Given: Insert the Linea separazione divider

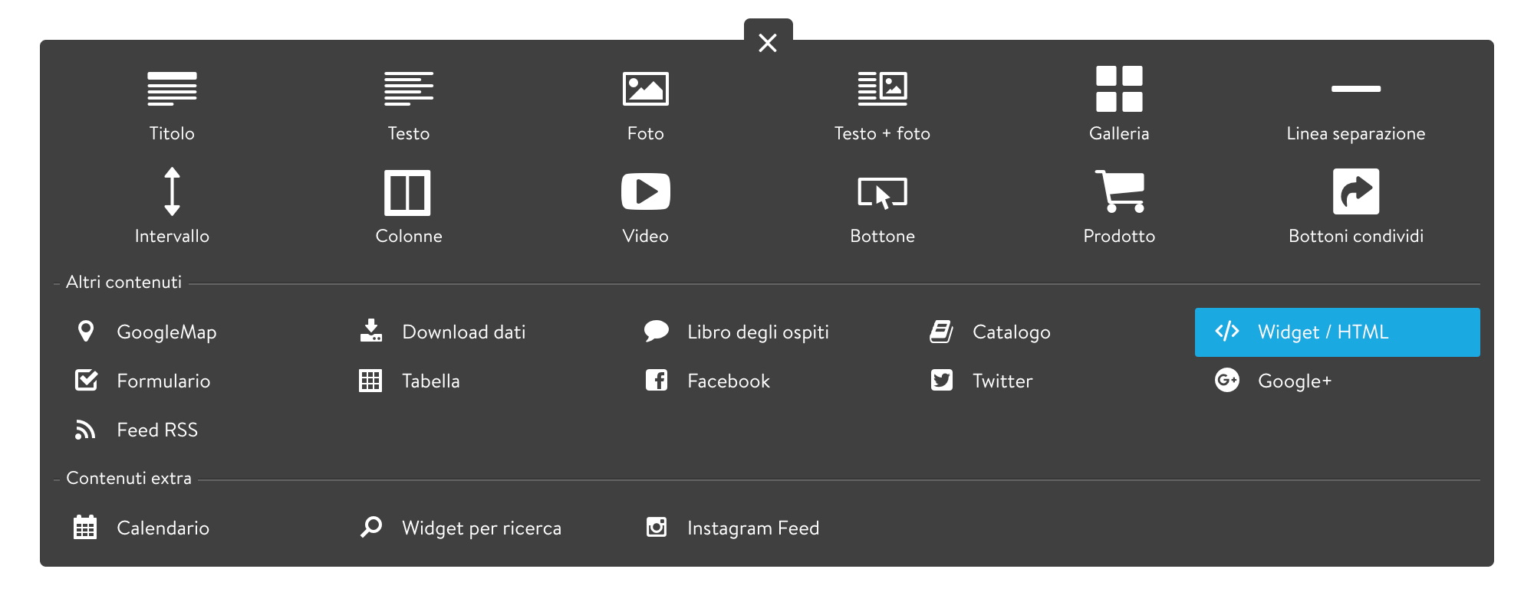Looking at the screenshot, I should 1355,103.
